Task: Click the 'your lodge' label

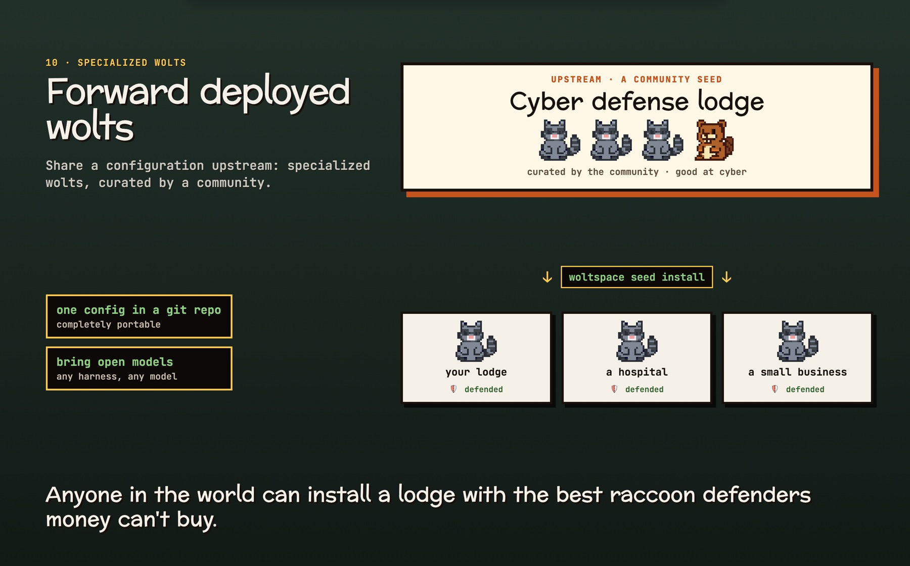Action: pos(476,372)
